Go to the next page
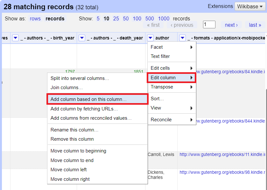This screenshot has height=190, width=267. [x=231, y=25]
